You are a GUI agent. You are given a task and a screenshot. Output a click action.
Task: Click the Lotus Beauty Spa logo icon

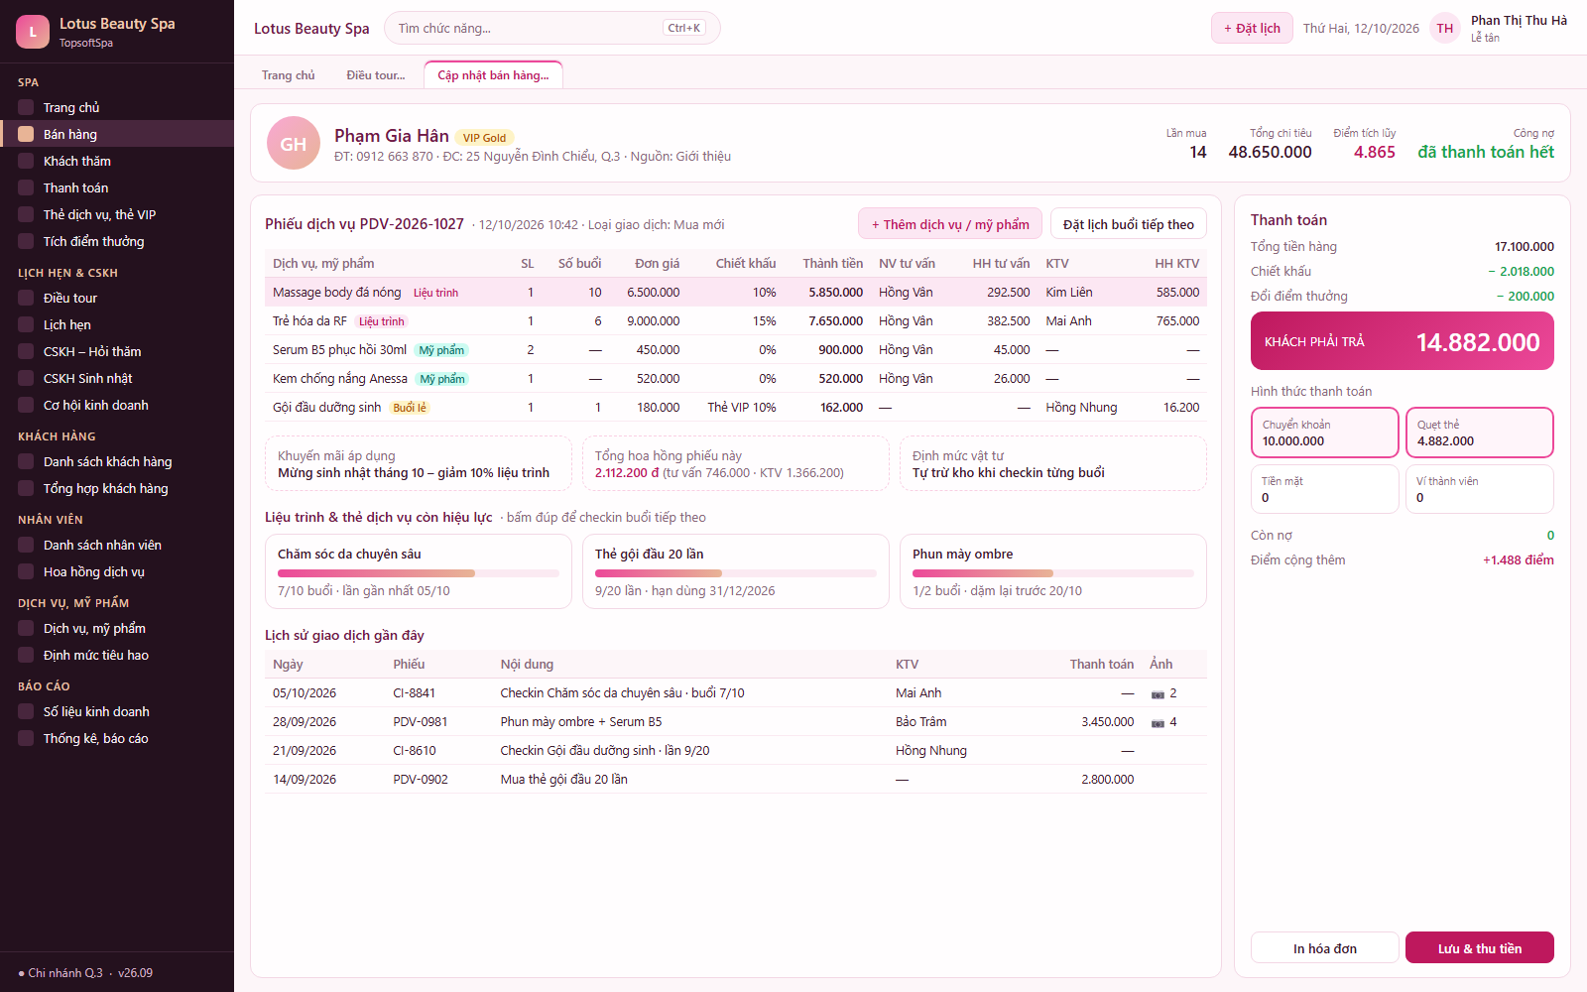[33, 32]
